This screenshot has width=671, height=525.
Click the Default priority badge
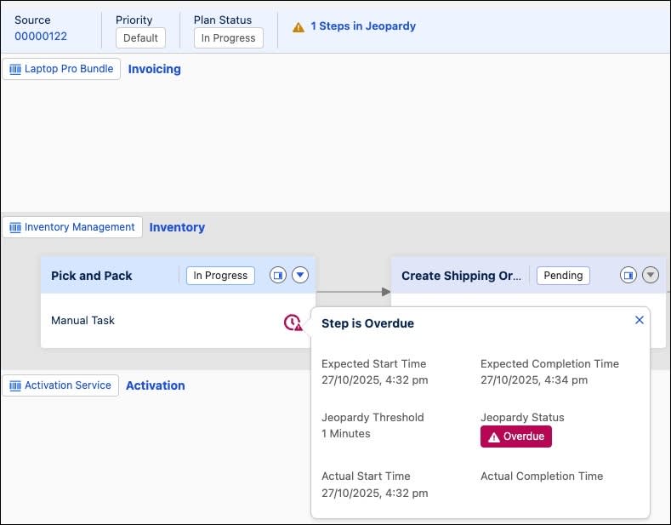[140, 37]
